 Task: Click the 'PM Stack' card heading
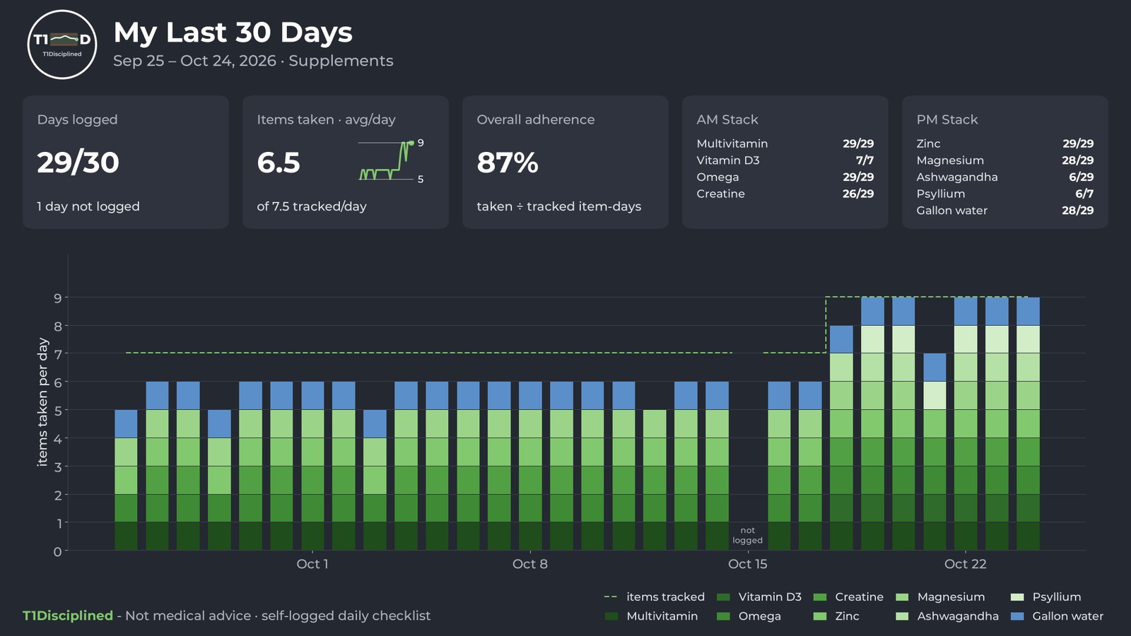[947, 119]
